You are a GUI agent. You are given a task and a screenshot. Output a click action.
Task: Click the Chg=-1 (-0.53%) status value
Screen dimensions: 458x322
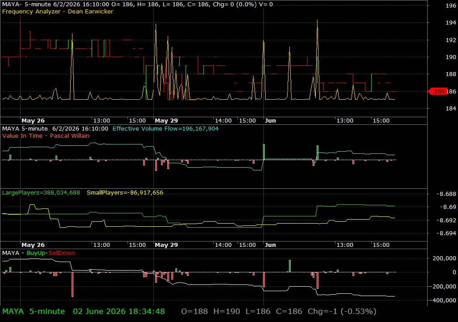click(342, 311)
